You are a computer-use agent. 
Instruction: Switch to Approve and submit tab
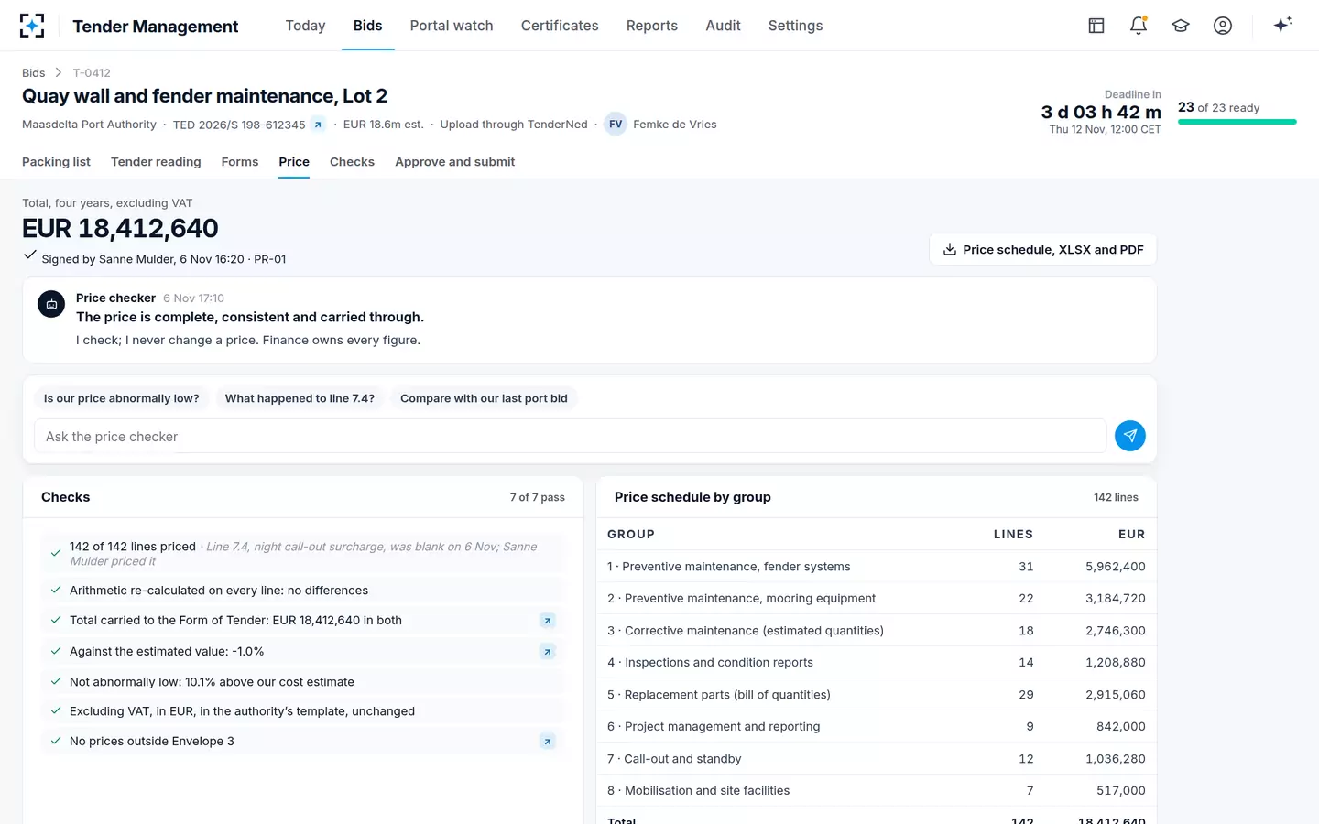tap(454, 162)
